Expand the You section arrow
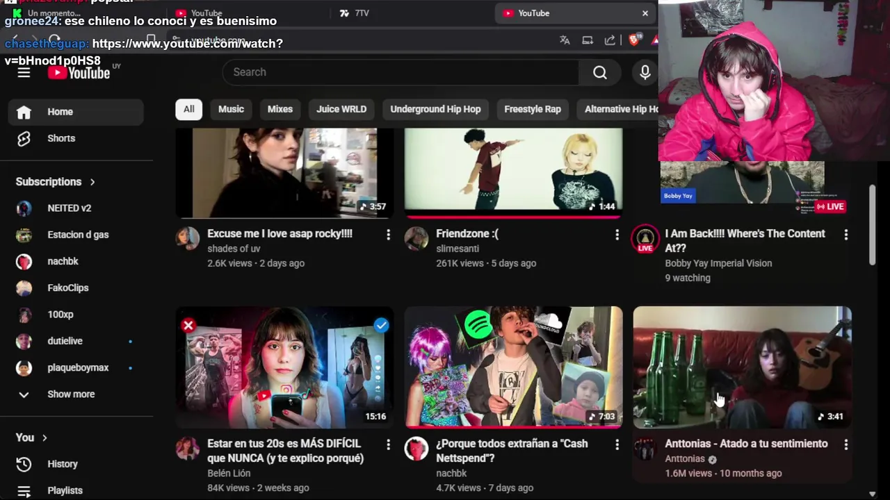The width and height of the screenshot is (890, 500). tap(44, 437)
